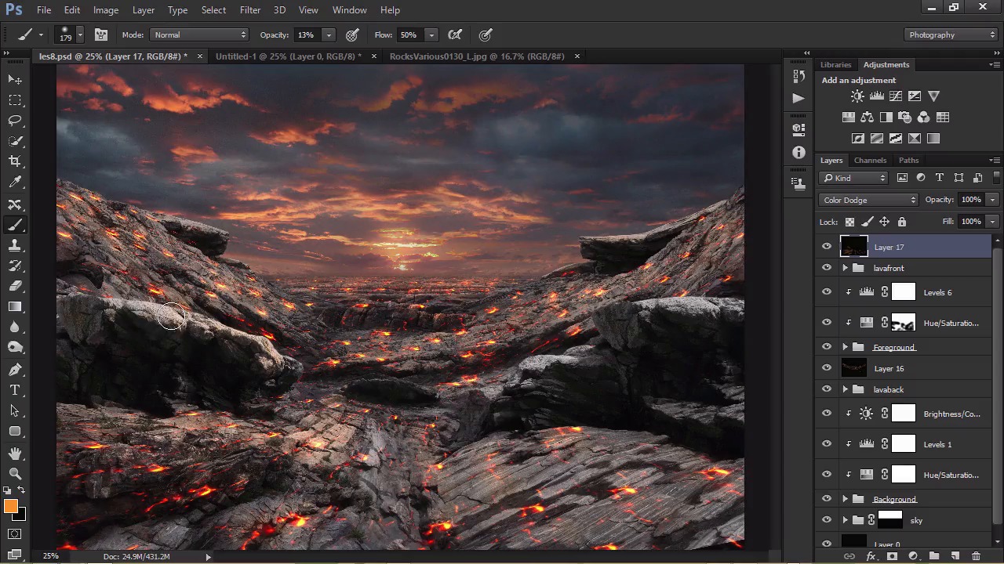Screen dimensions: 1004x564
Task: Select the Pen tool
Action: 15,370
